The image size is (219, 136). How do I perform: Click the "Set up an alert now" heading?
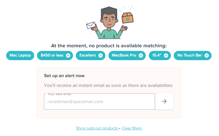pos(64,76)
